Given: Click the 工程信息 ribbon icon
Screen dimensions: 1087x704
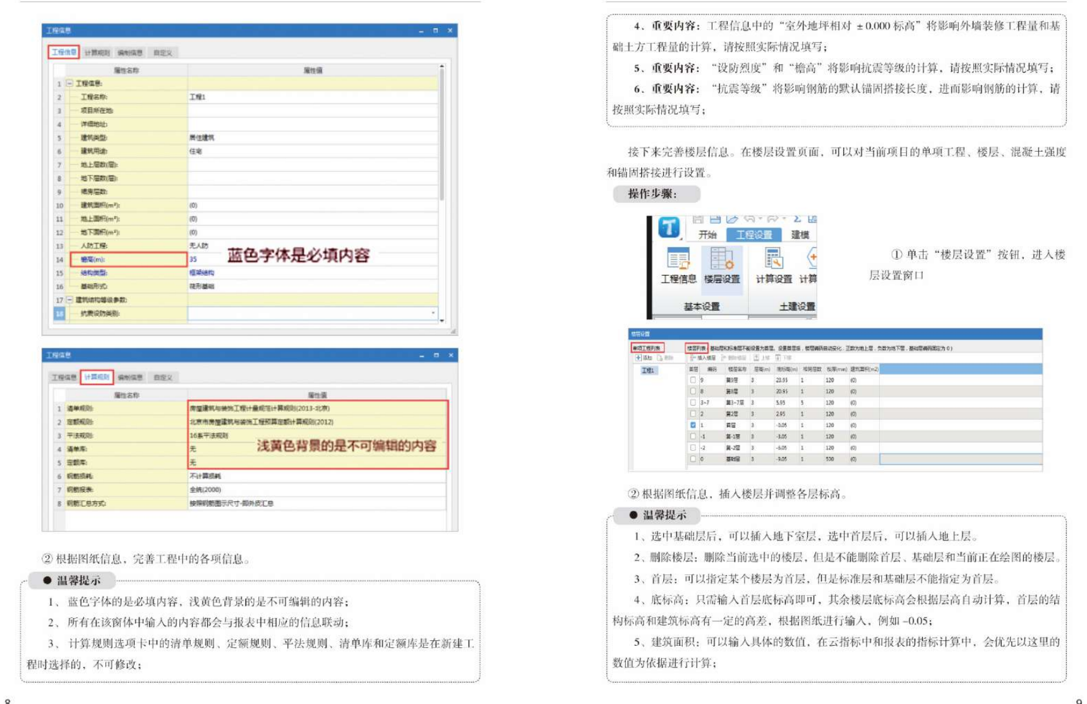Looking at the screenshot, I should (x=678, y=259).
